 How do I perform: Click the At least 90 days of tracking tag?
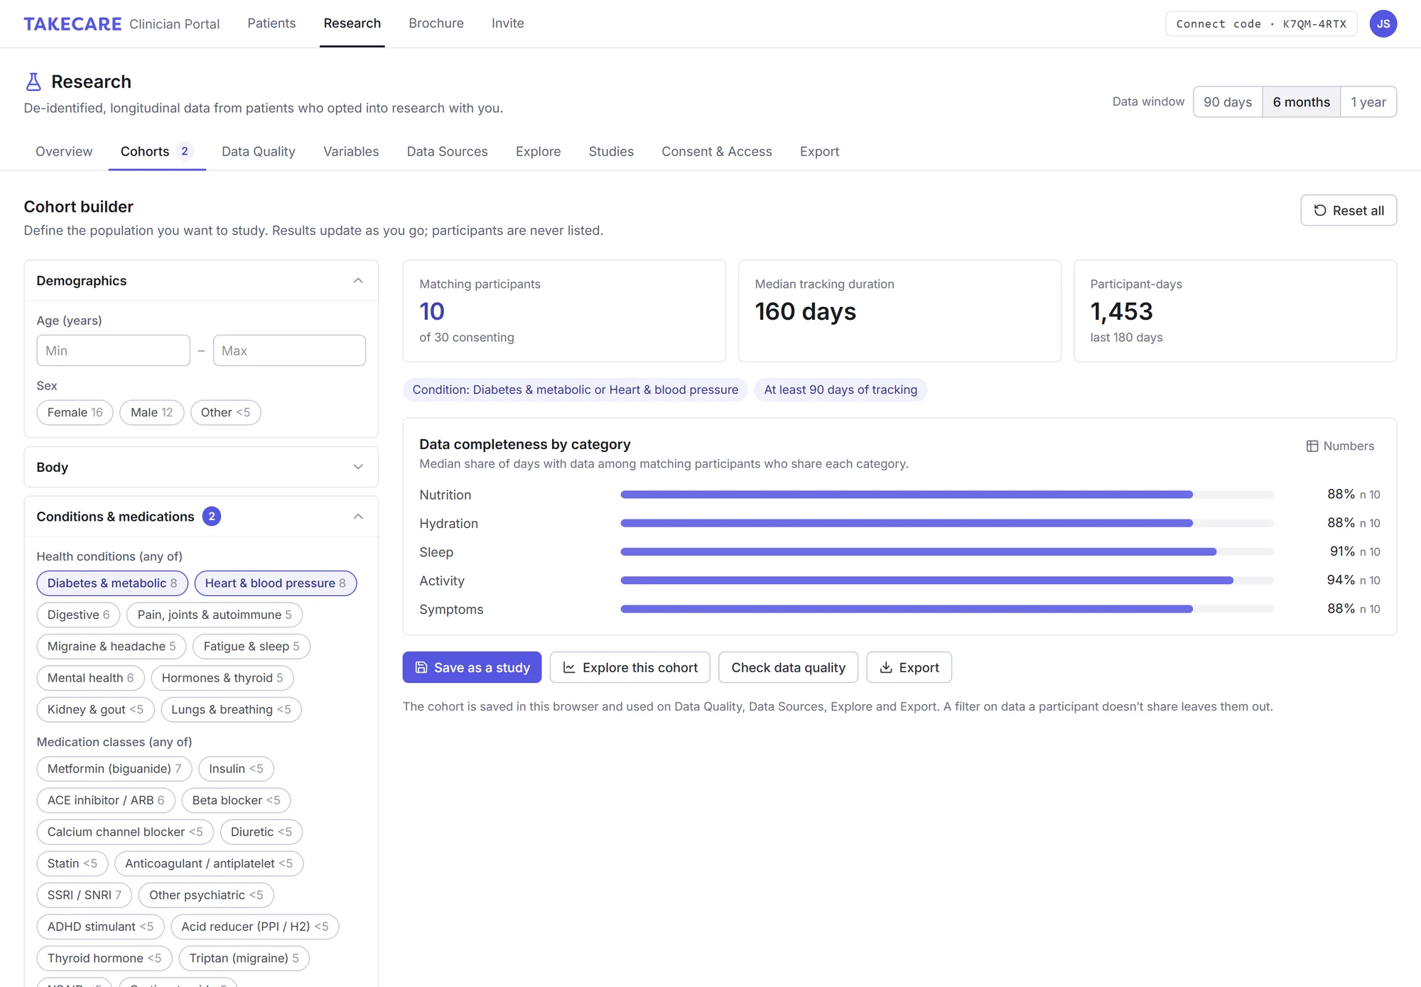point(841,389)
